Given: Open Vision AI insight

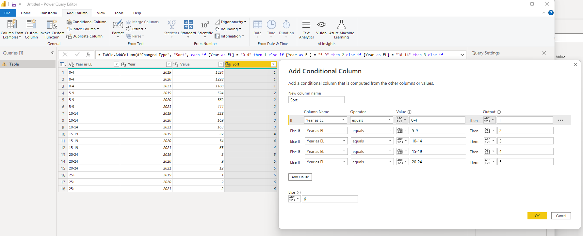Looking at the screenshot, I should (321, 28).
